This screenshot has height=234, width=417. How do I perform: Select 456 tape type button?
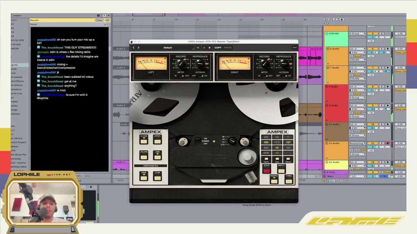(x=266, y=142)
